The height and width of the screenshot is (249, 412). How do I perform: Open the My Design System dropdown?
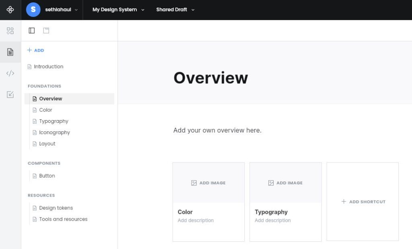pyautogui.click(x=118, y=10)
